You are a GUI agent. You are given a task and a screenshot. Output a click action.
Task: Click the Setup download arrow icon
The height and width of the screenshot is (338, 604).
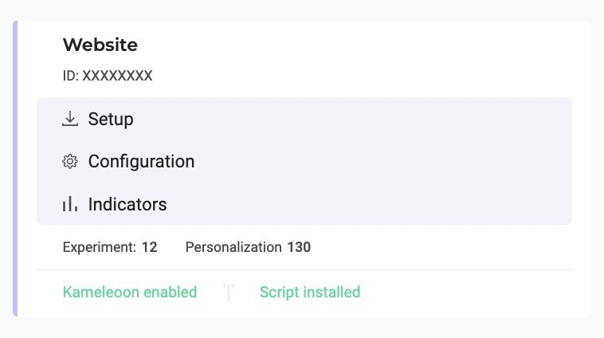pyautogui.click(x=70, y=119)
